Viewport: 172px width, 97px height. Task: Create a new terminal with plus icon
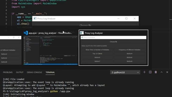pos(144,72)
